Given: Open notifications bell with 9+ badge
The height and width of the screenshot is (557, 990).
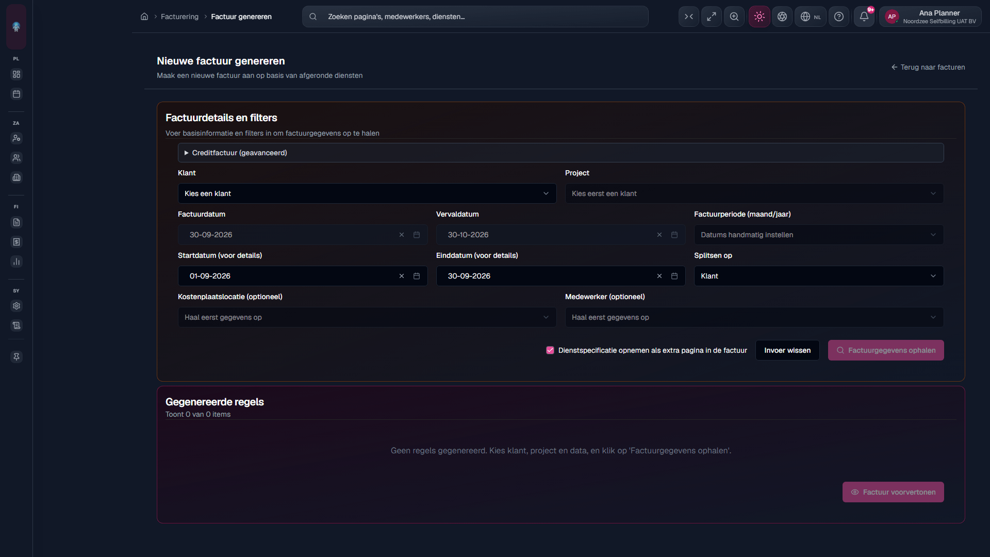Looking at the screenshot, I should coord(864,17).
